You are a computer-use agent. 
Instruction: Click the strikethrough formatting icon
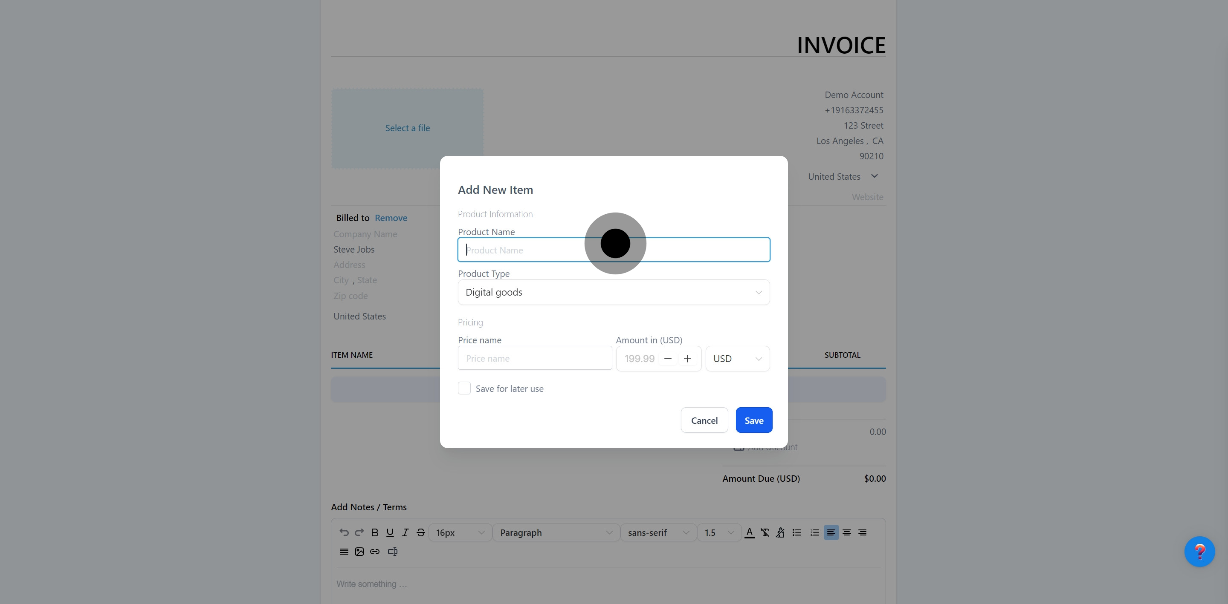coord(420,532)
